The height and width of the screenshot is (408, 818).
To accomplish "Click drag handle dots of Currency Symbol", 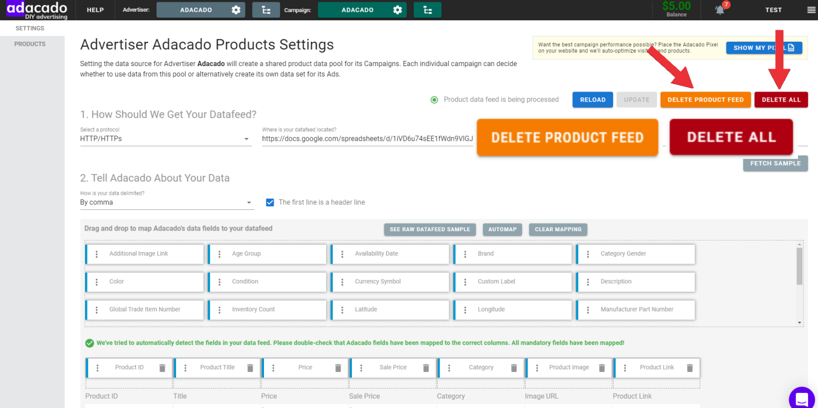I will pyautogui.click(x=342, y=282).
